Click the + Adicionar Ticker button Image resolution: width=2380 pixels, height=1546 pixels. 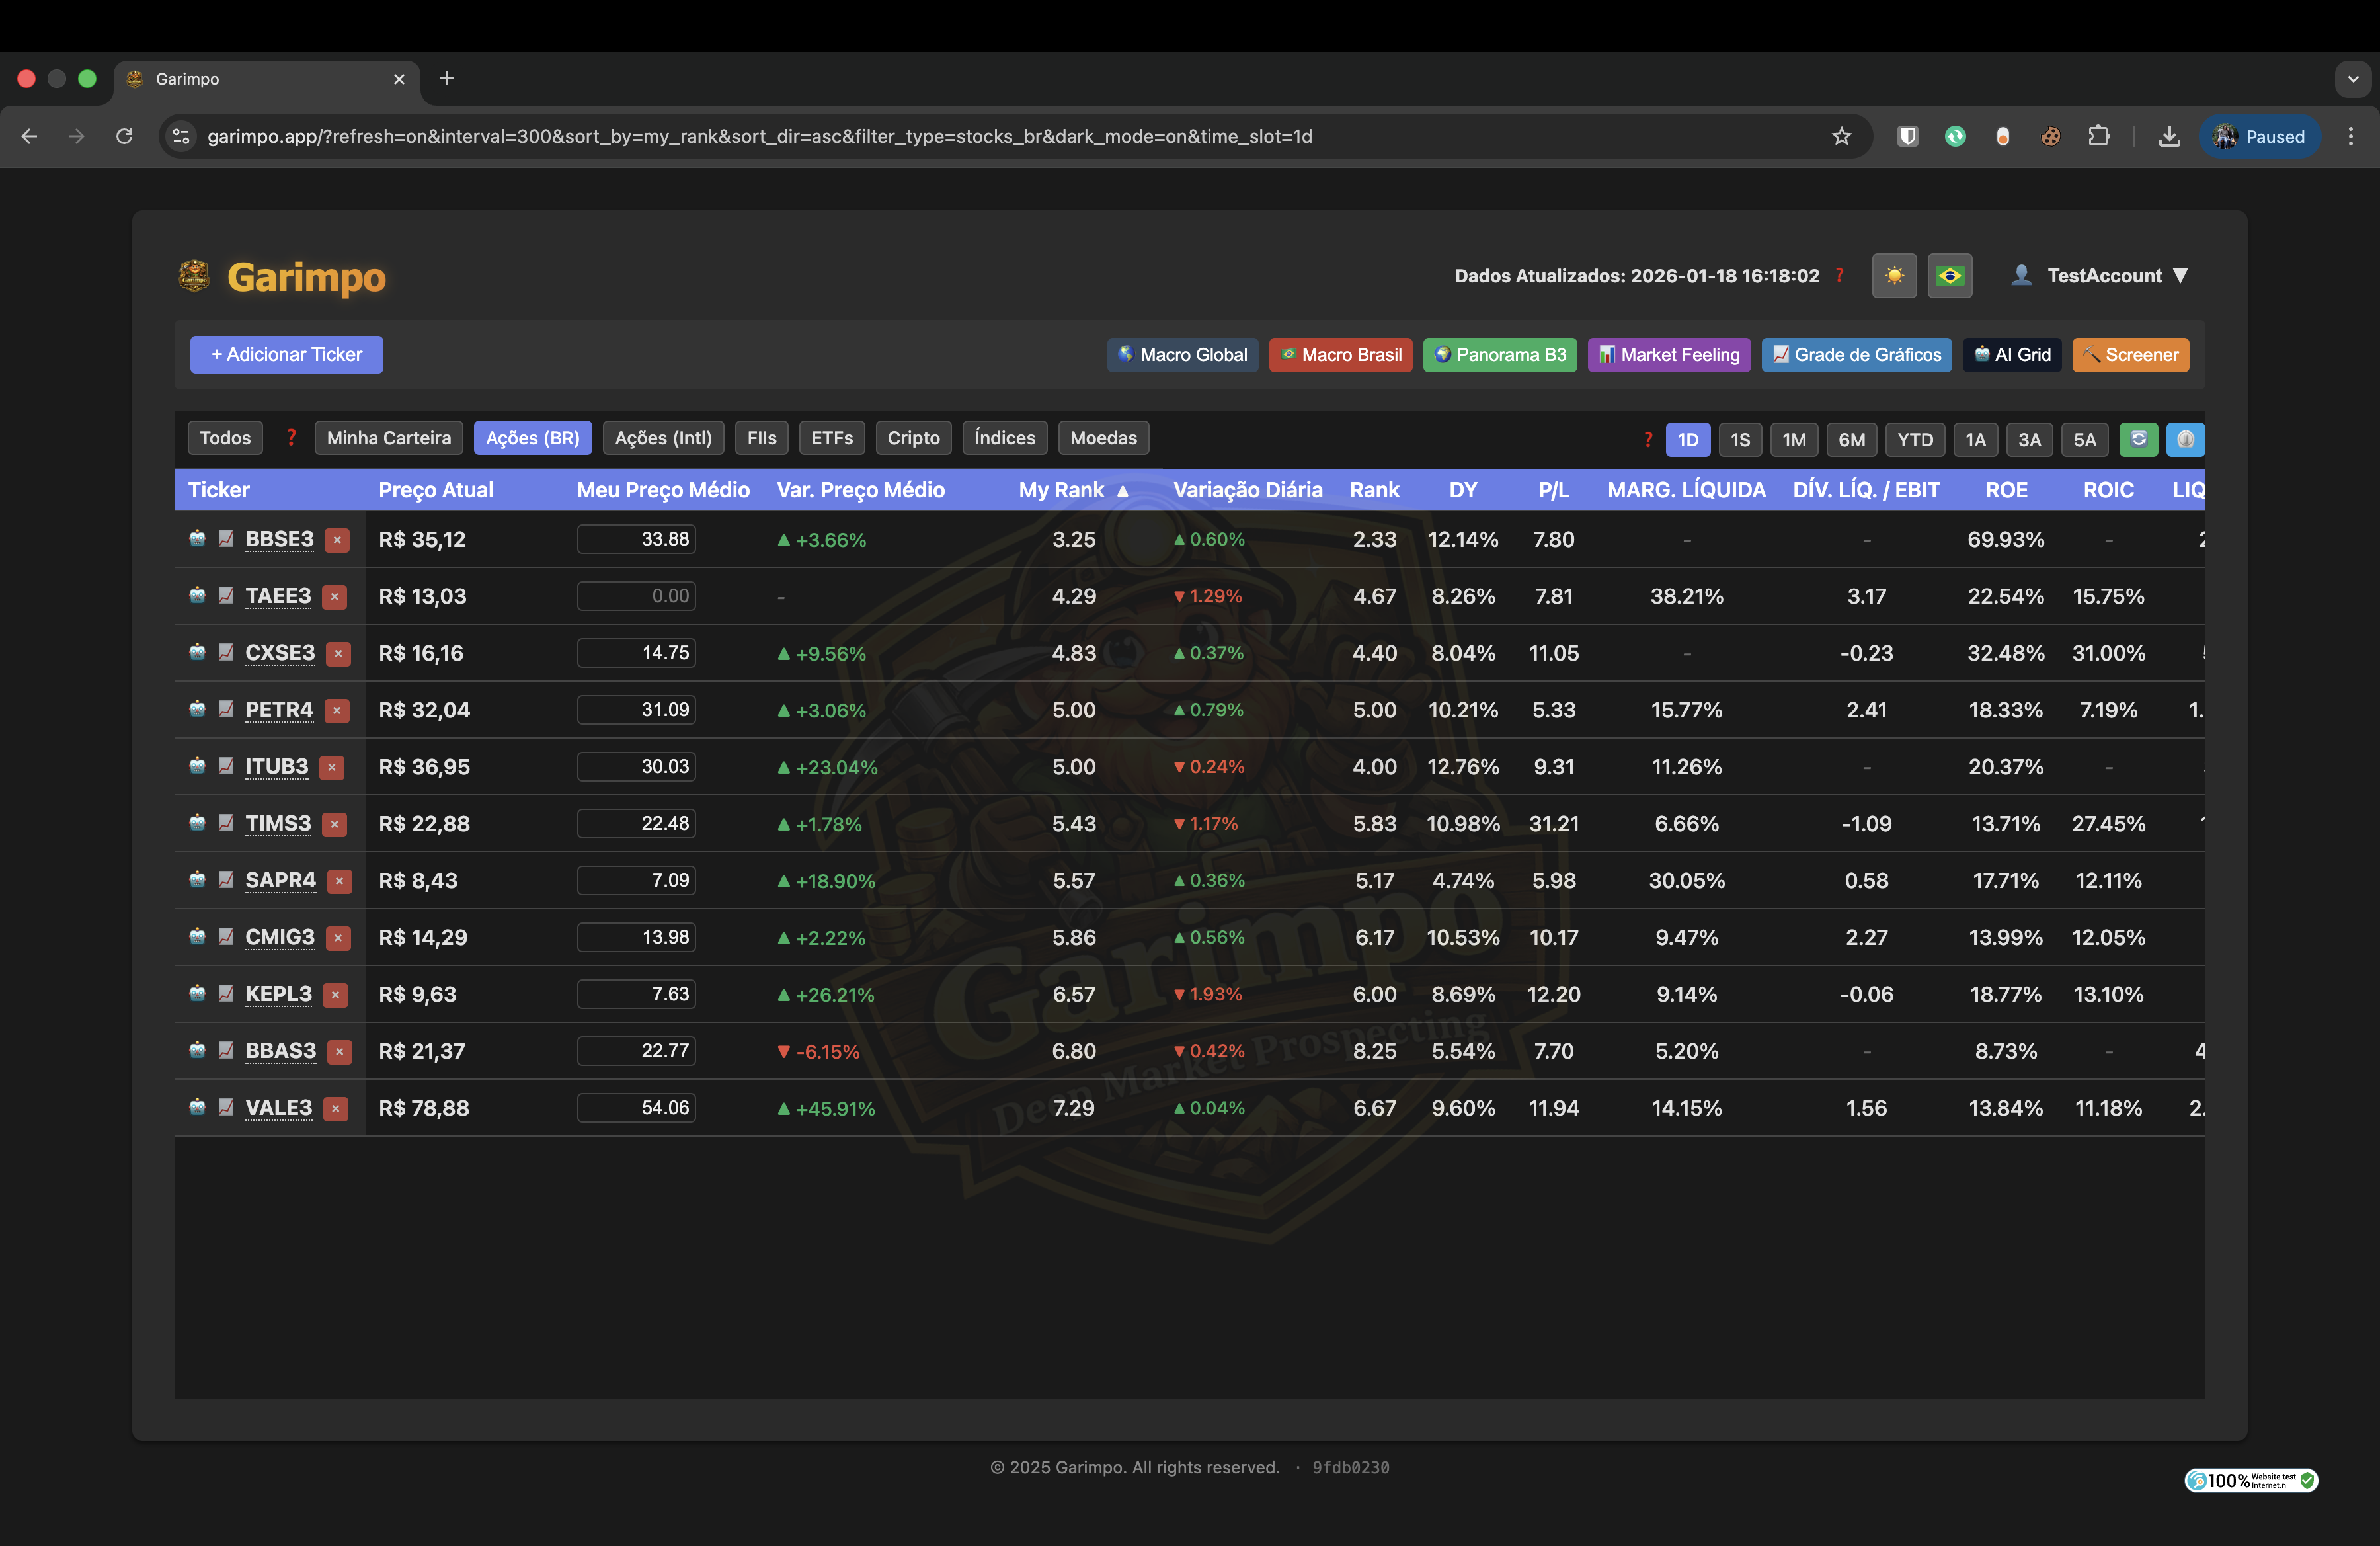tap(286, 354)
